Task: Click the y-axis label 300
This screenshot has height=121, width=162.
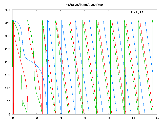Action: click(x=8, y=36)
